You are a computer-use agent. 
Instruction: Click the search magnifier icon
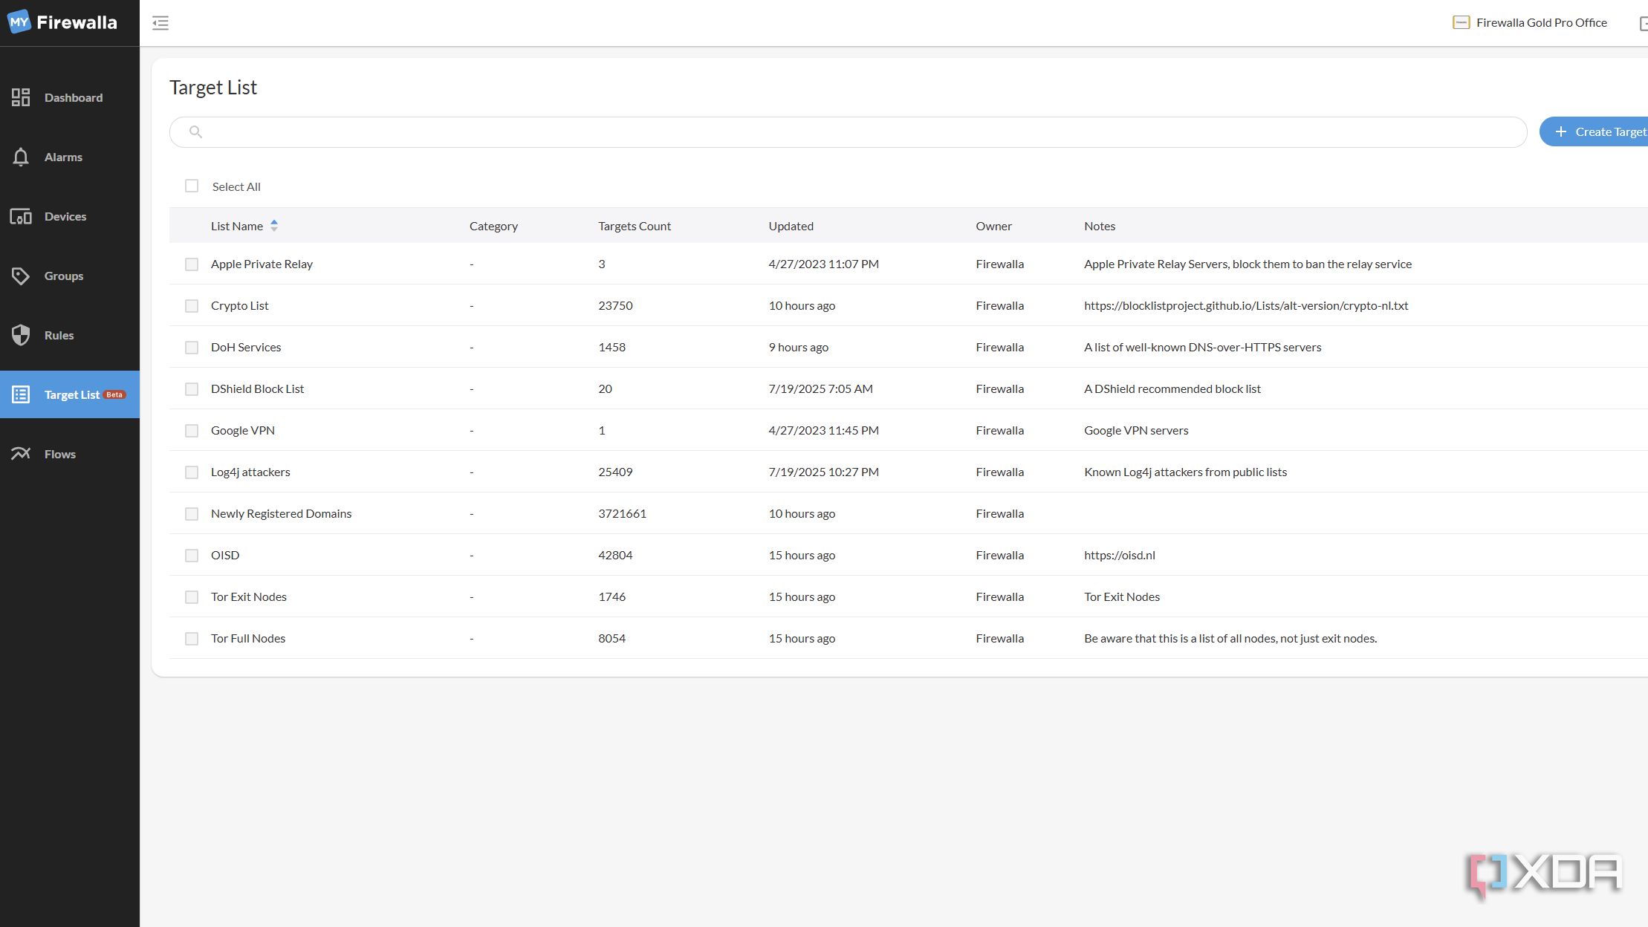(195, 131)
